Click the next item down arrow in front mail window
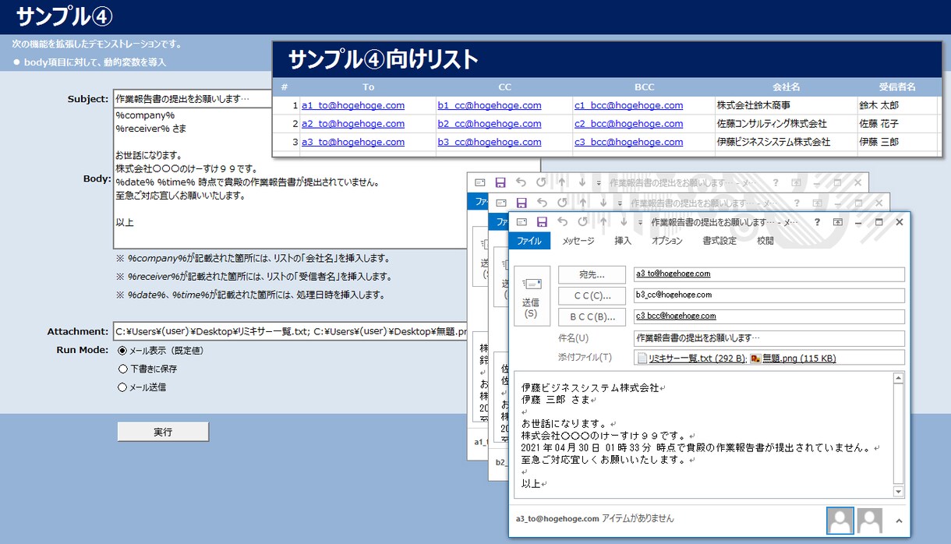 [624, 222]
